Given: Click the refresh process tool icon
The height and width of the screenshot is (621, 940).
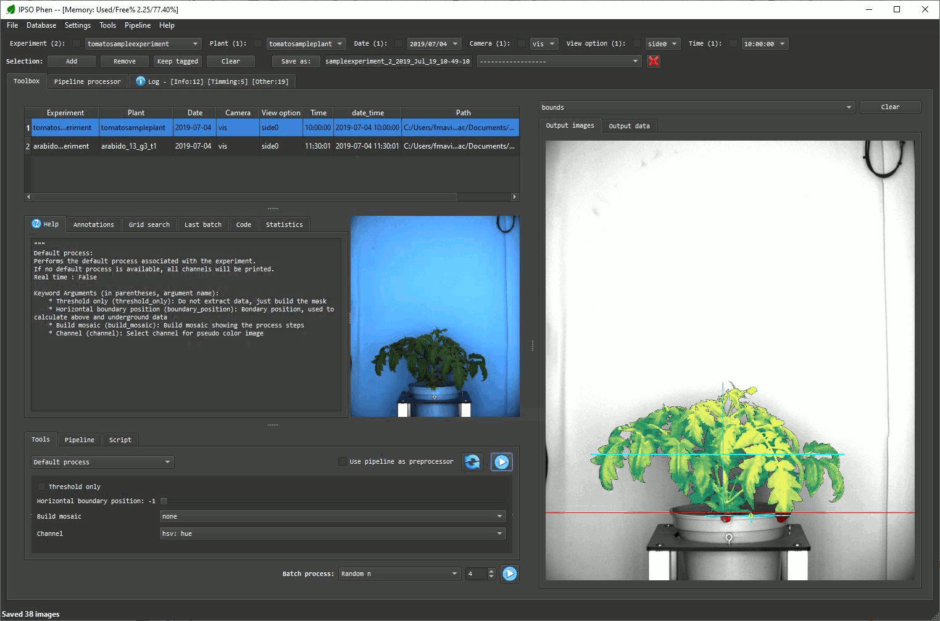Looking at the screenshot, I should tap(472, 461).
